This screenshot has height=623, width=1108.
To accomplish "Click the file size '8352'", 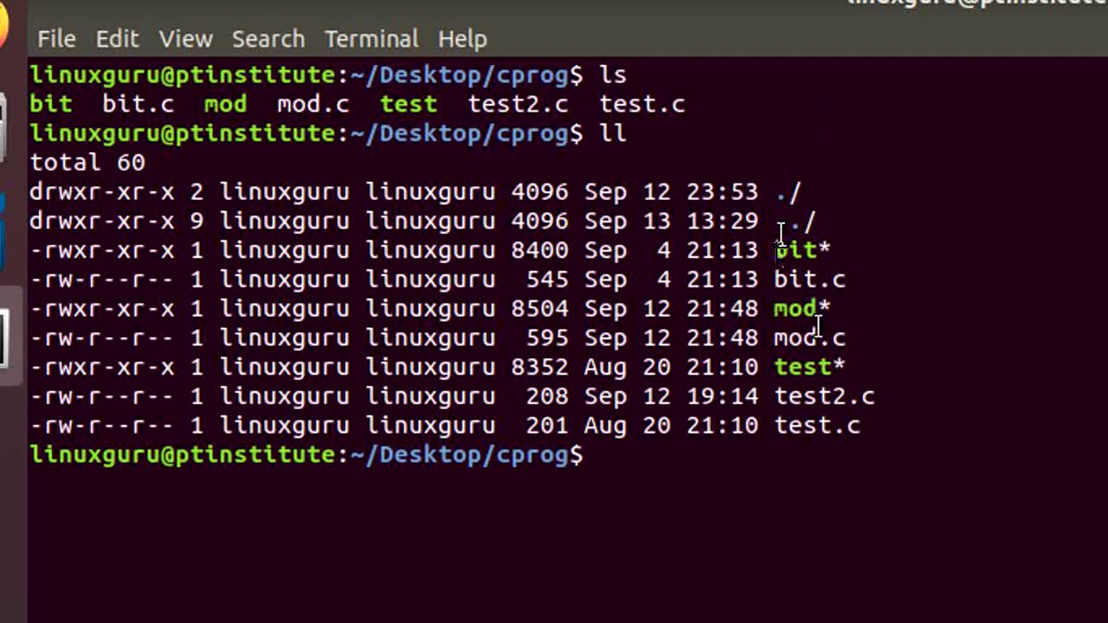I will click(x=540, y=367).
